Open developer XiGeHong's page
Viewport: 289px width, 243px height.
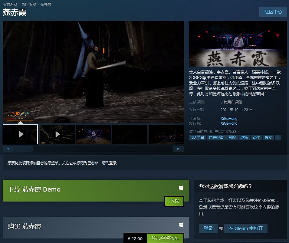[229, 118]
